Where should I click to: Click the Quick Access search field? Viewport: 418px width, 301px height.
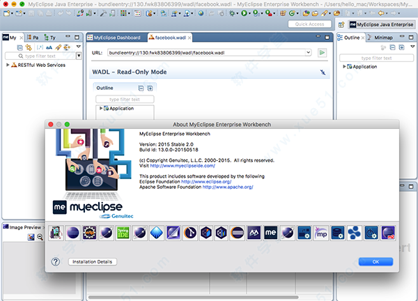pyautogui.click(x=310, y=24)
